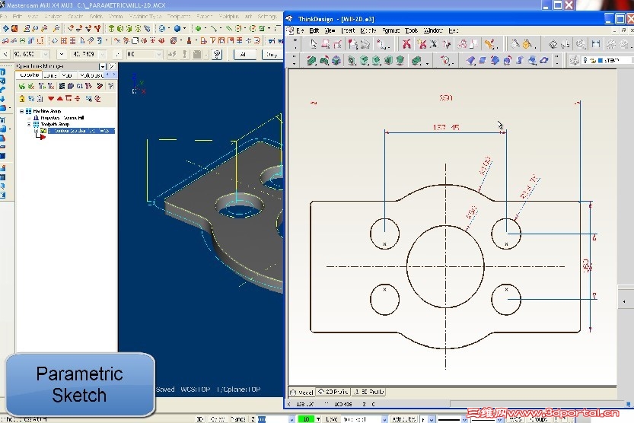Switch to the 3D Profile tab
Screen dimensions: 634x423
(368, 392)
